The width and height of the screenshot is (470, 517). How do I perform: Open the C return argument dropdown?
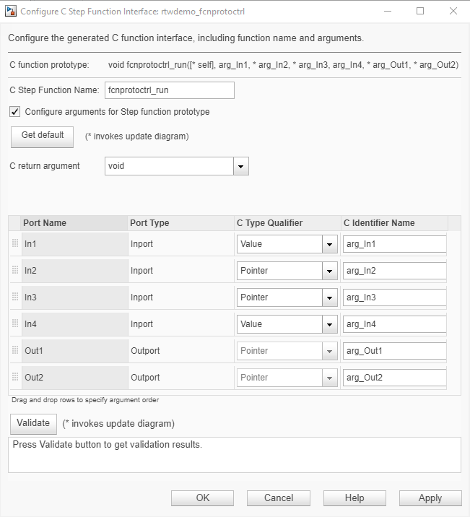(x=241, y=166)
